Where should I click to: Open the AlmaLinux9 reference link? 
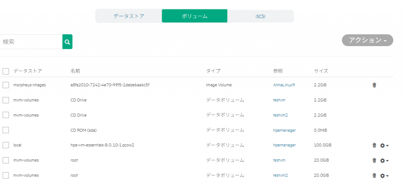[284, 85]
